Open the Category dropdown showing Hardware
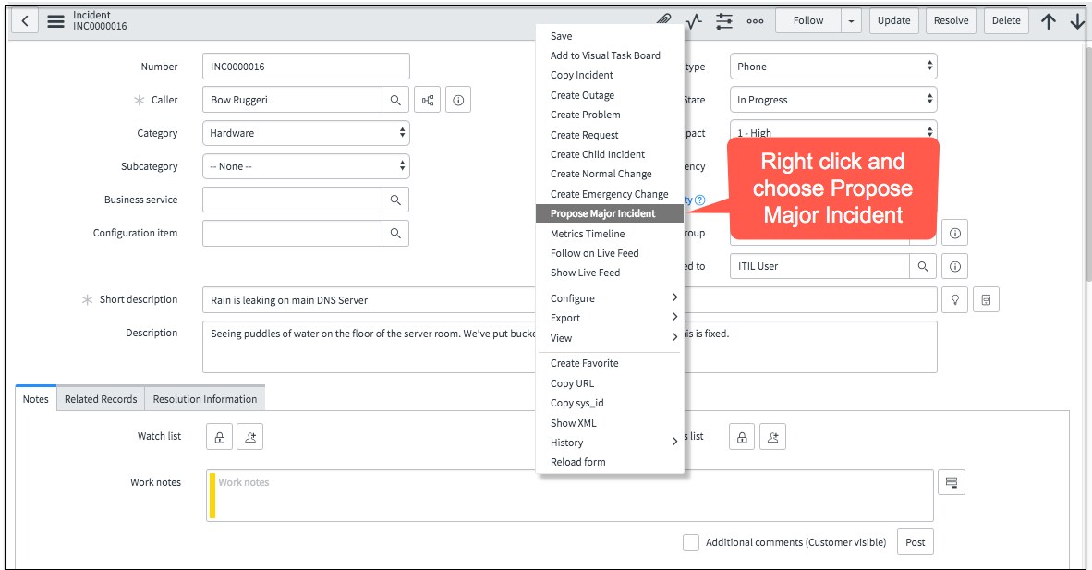The height and width of the screenshot is (570, 1092). pyautogui.click(x=305, y=133)
